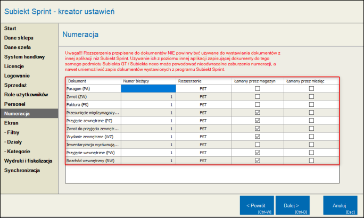The image size is (364, 218).
Task: Toggle Łamany przez magazyn for Paragon (PA)
Action: [258, 89]
